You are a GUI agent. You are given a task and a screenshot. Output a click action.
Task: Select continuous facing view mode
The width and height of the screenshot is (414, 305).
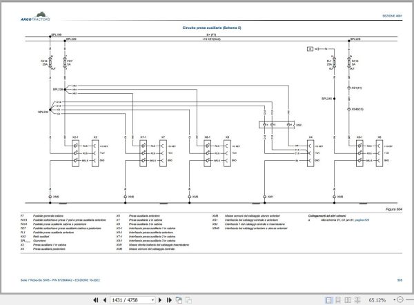(357, 300)
